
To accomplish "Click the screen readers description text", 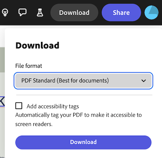I will tap(79, 119).
